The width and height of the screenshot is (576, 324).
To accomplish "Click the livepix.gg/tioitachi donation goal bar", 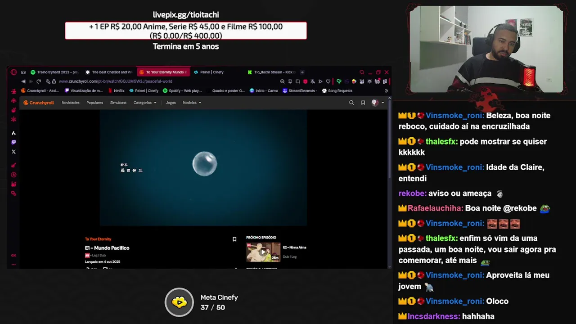I will coord(186,31).
